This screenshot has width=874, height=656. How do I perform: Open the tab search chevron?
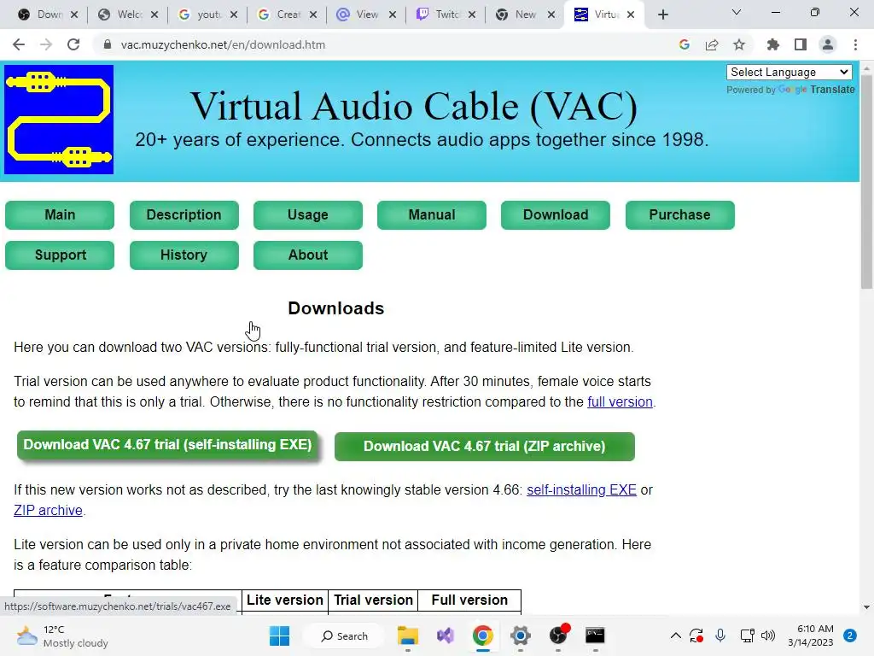[x=737, y=12]
